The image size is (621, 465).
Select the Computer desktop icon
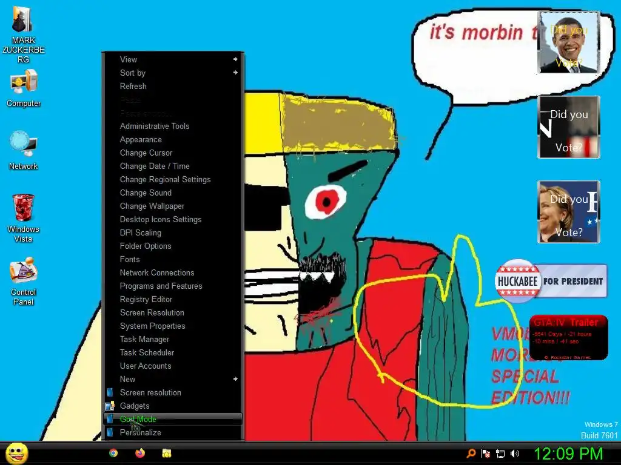coord(24,88)
